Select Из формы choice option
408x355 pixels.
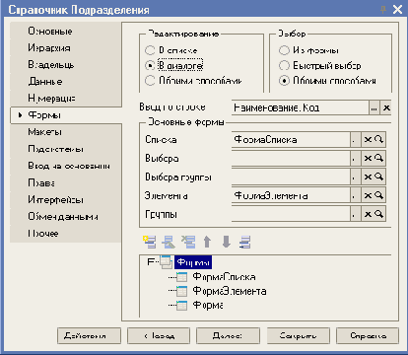tap(284, 50)
